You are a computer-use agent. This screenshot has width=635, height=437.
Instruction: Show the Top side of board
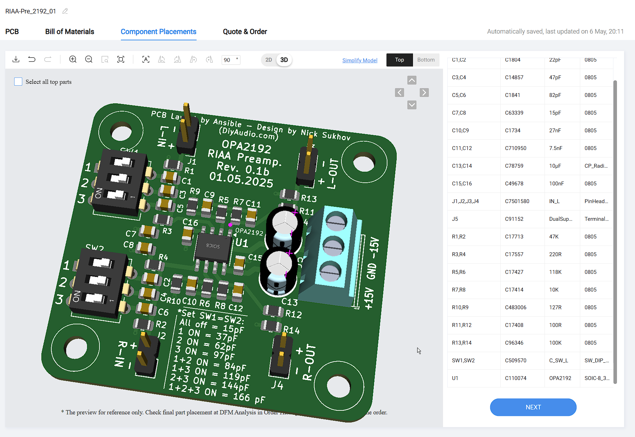coord(400,60)
